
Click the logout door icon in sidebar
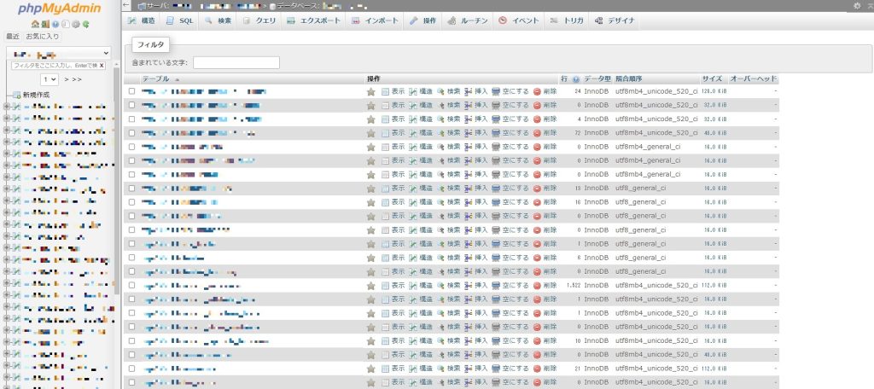tap(46, 24)
